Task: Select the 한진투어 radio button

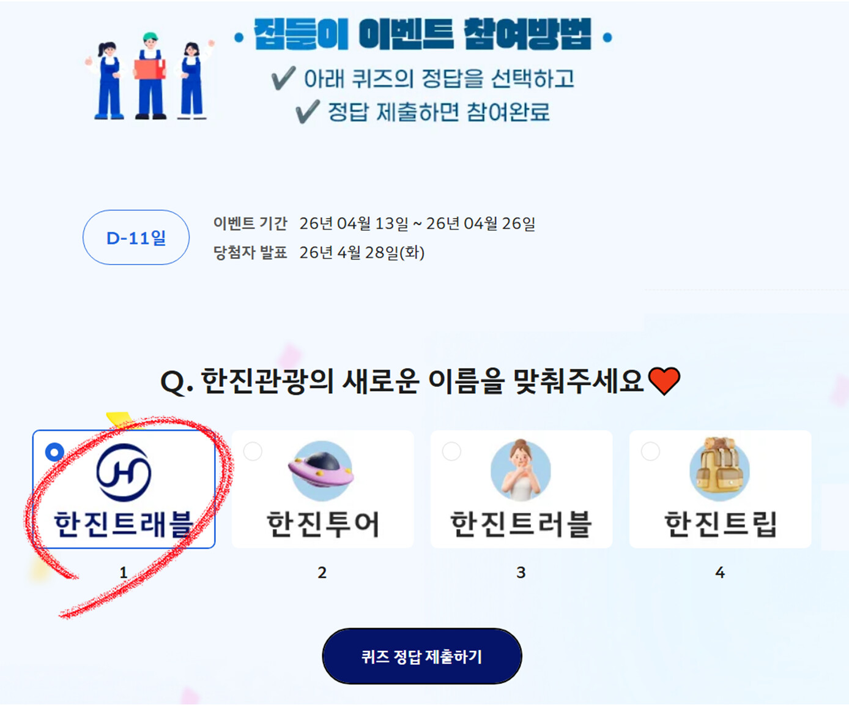Action: (253, 451)
